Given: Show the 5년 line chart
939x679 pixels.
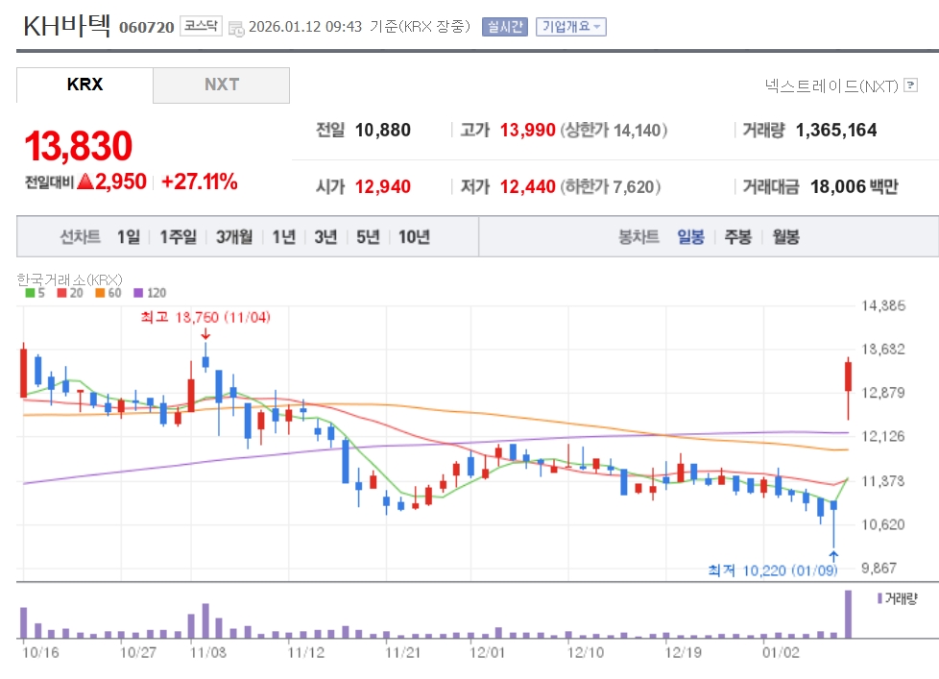Looking at the screenshot, I should point(369,237).
